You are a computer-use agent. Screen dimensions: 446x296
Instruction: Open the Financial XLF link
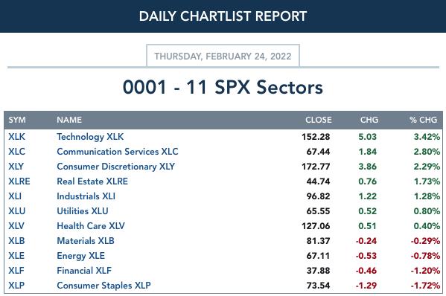pos(84,271)
